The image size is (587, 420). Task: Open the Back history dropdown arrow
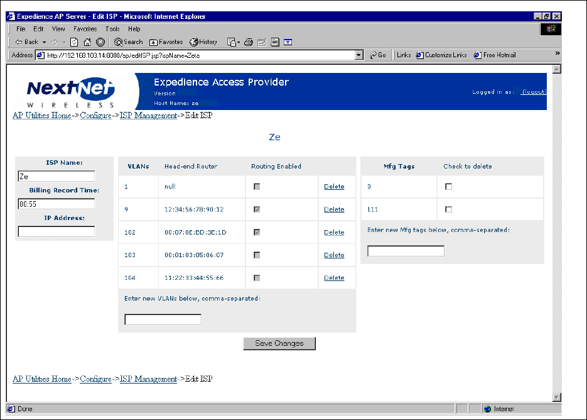(44, 42)
